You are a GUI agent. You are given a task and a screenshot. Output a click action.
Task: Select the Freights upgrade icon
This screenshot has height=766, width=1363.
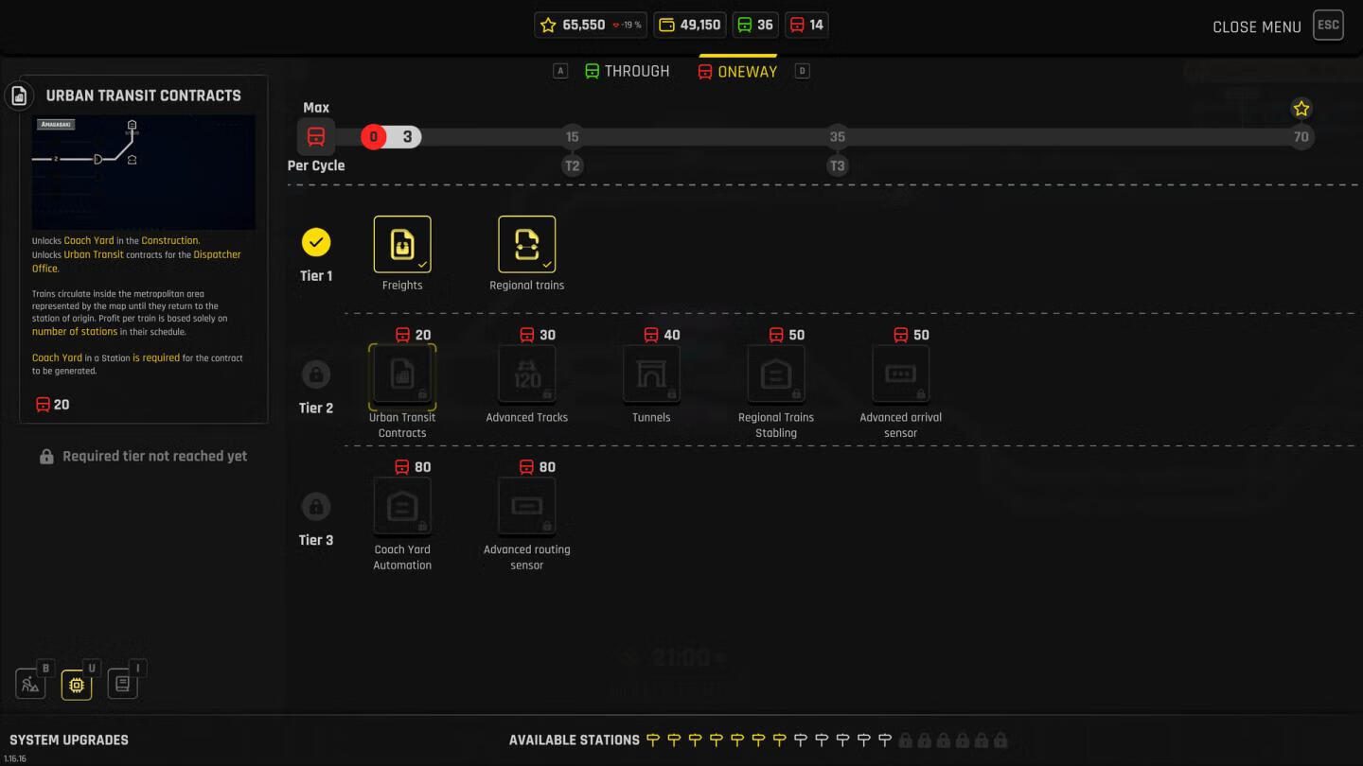pos(402,244)
